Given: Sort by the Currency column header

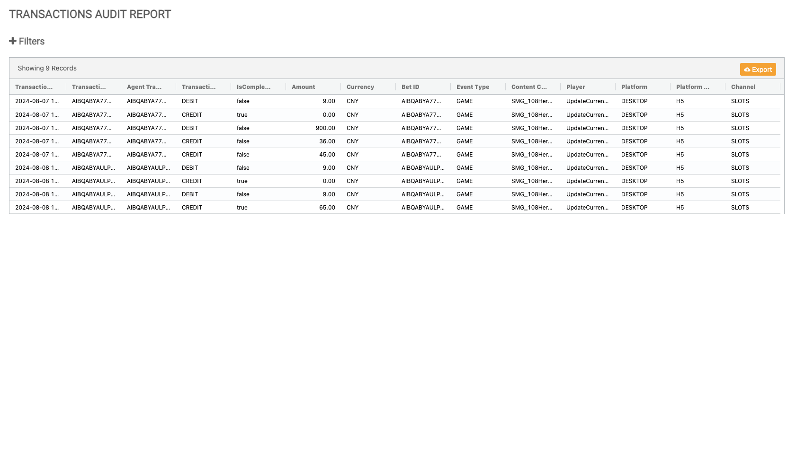Looking at the screenshot, I should point(360,87).
